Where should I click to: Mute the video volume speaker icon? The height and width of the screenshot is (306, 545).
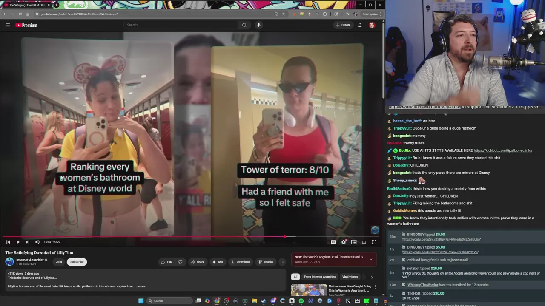tap(37, 242)
